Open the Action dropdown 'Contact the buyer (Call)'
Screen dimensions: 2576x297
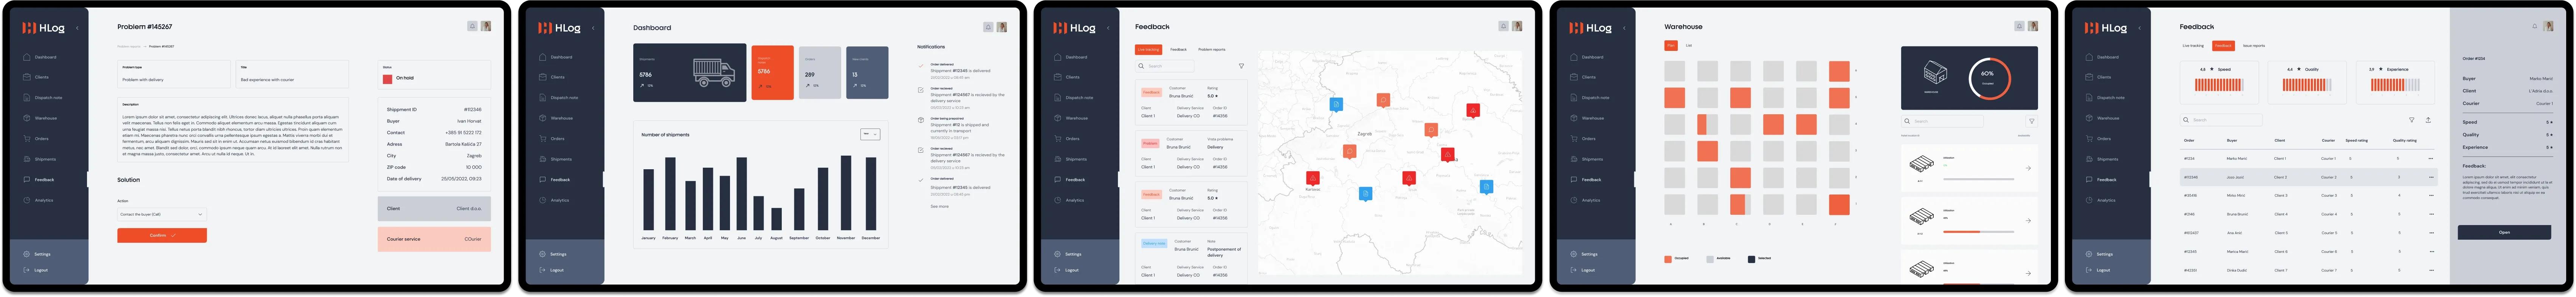pyautogui.click(x=162, y=214)
